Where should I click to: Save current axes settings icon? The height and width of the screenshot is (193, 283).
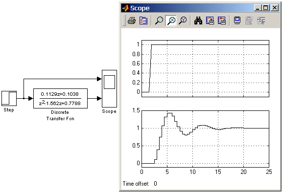[x=210, y=21]
